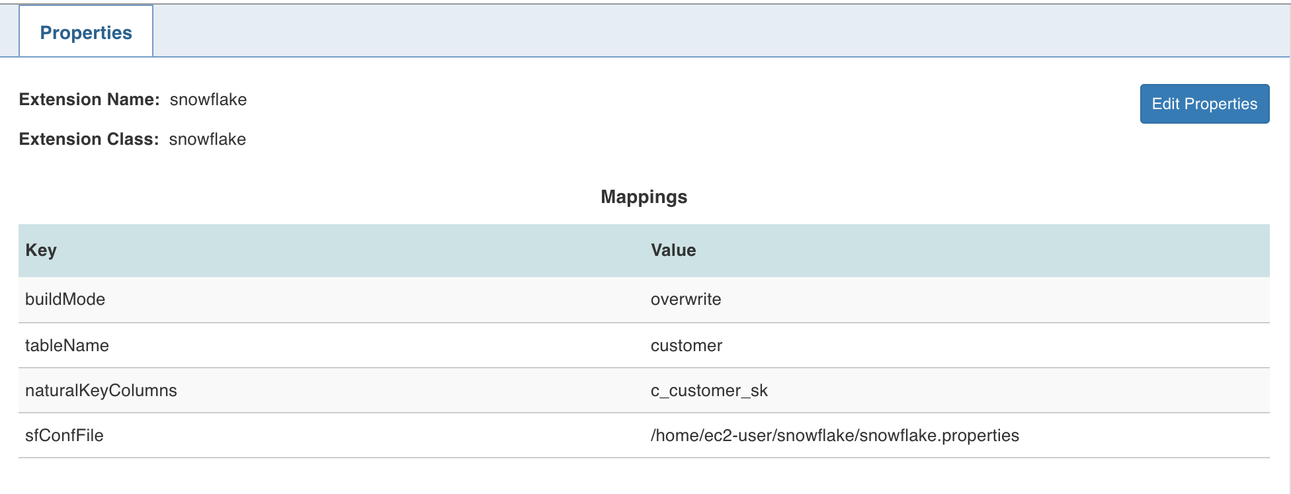Viewport: 1291px width, 494px height.
Task: Click blank area below the sfConfFile row
Action: (644, 476)
